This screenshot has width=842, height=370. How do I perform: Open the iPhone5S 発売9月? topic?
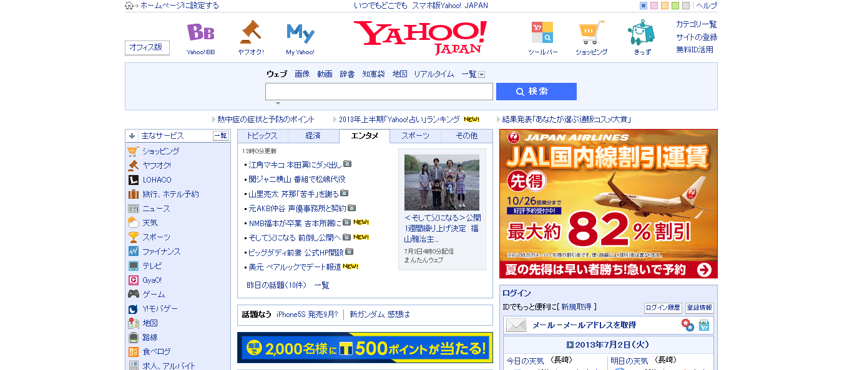pyautogui.click(x=307, y=315)
